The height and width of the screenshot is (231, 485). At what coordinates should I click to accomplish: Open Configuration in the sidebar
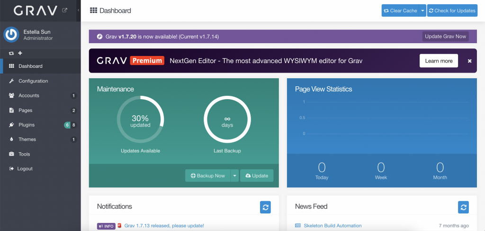click(40, 81)
